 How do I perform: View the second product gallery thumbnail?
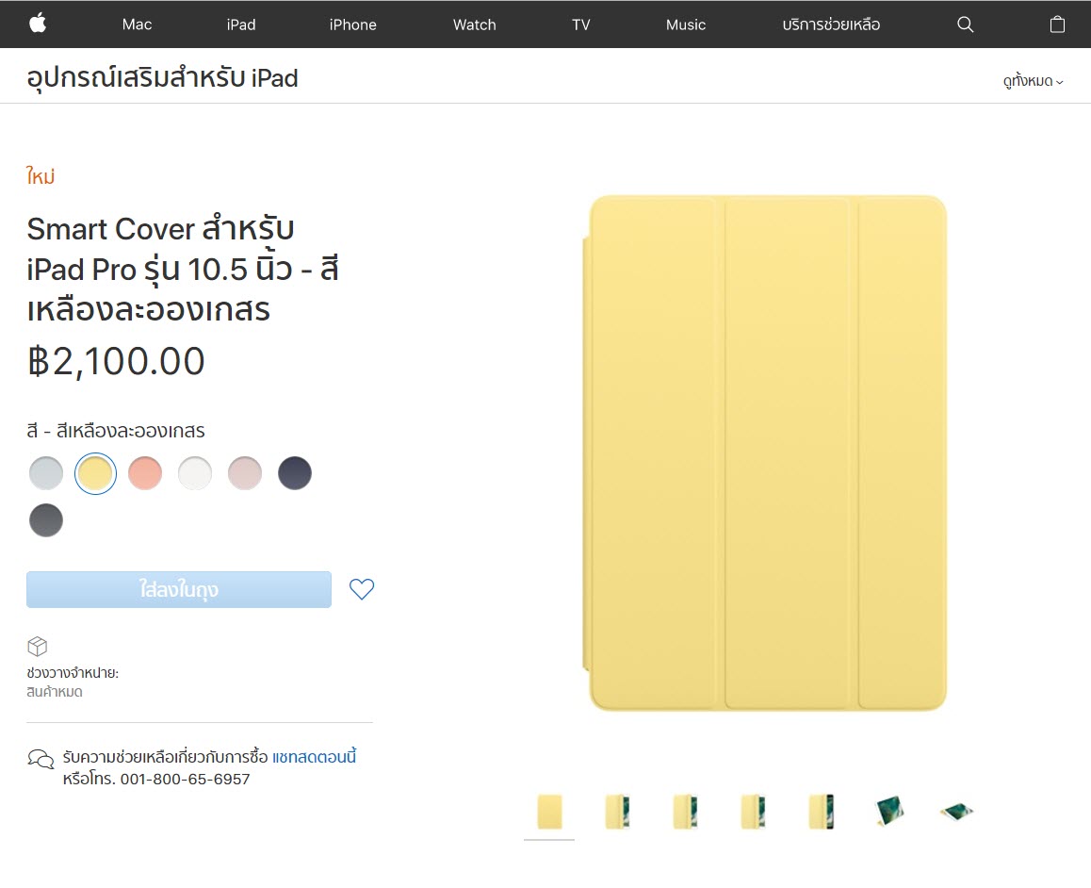[x=617, y=810]
